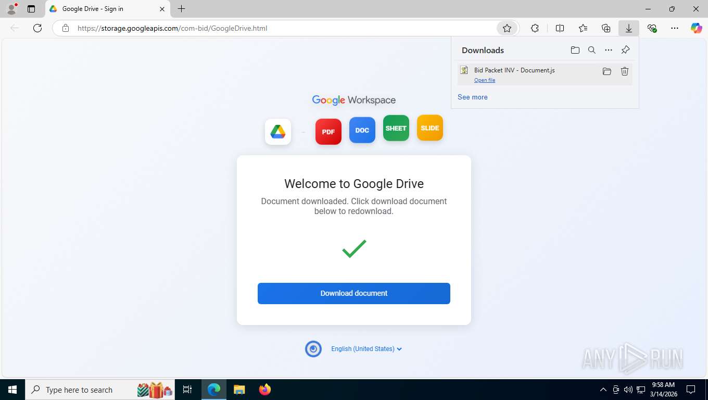Click the Edge taskbar icon

213,390
